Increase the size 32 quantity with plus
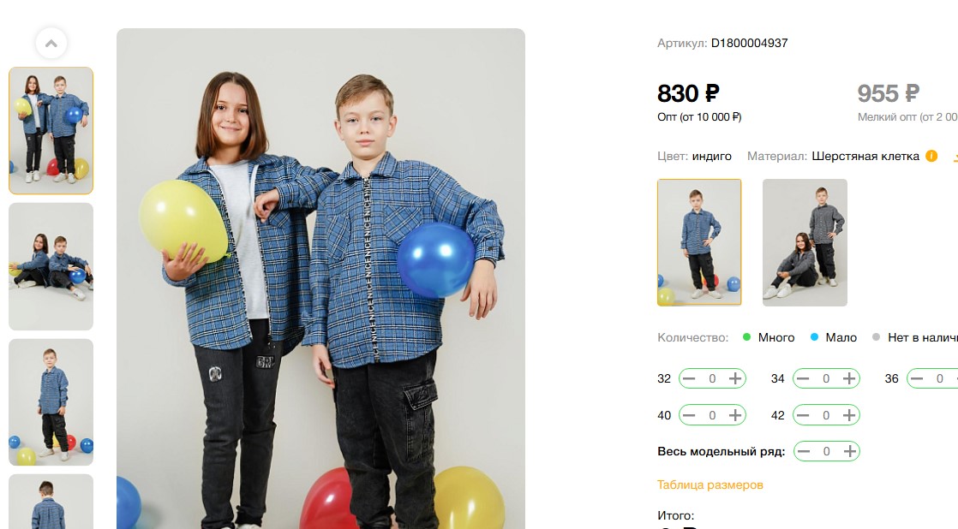Viewport: 958px width, 529px height. click(x=735, y=379)
